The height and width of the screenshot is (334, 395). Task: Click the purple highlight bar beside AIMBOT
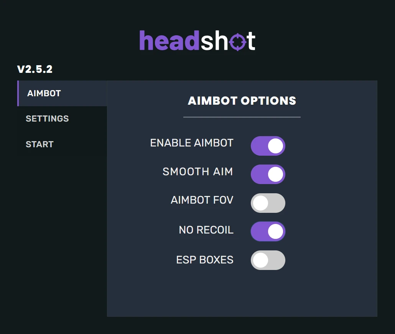18,93
